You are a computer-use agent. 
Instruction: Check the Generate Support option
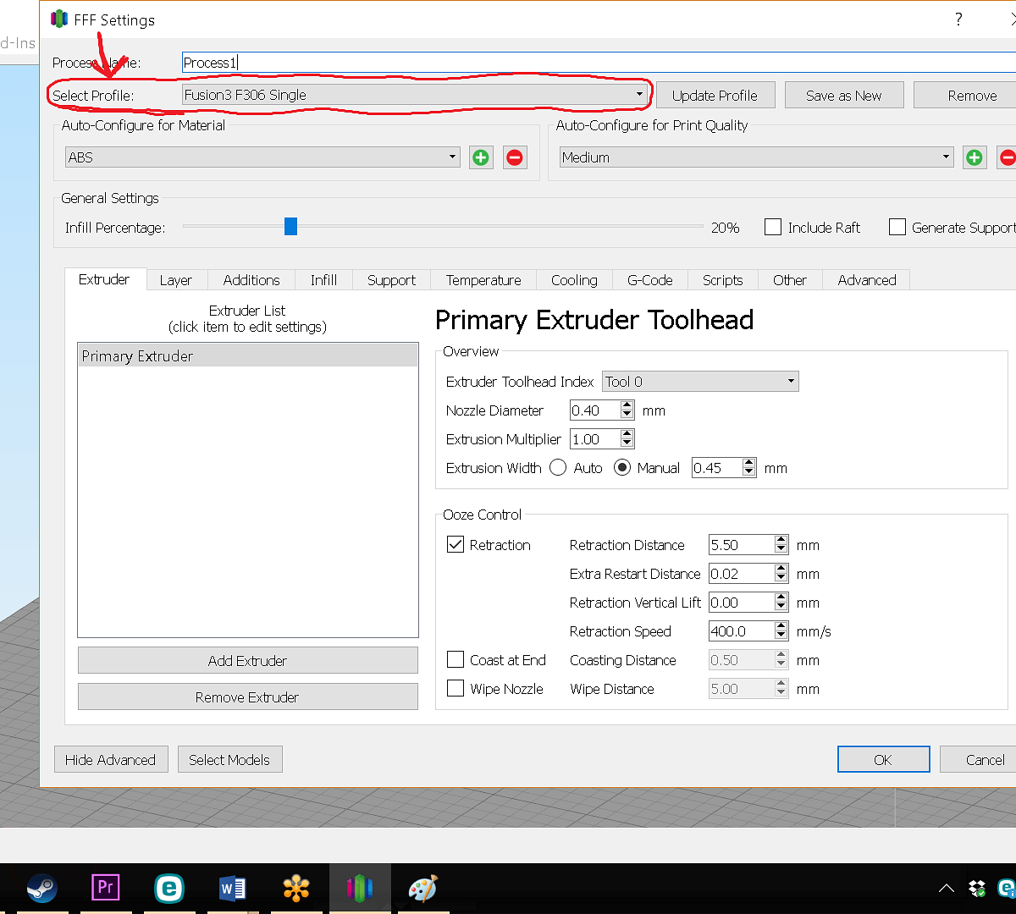point(897,228)
